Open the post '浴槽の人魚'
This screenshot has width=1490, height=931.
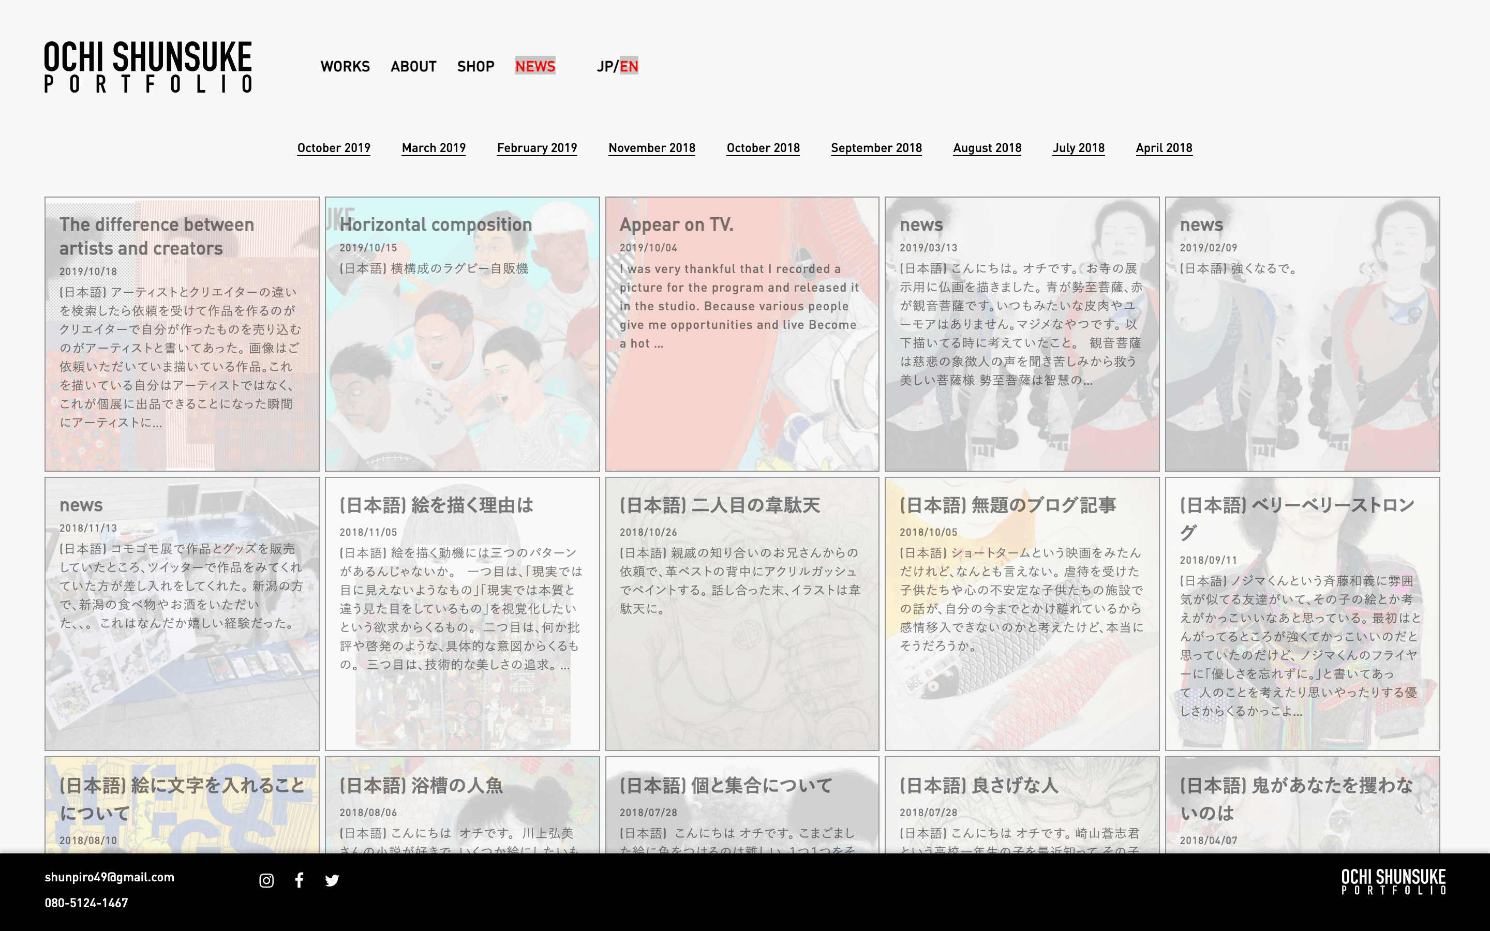click(462, 805)
